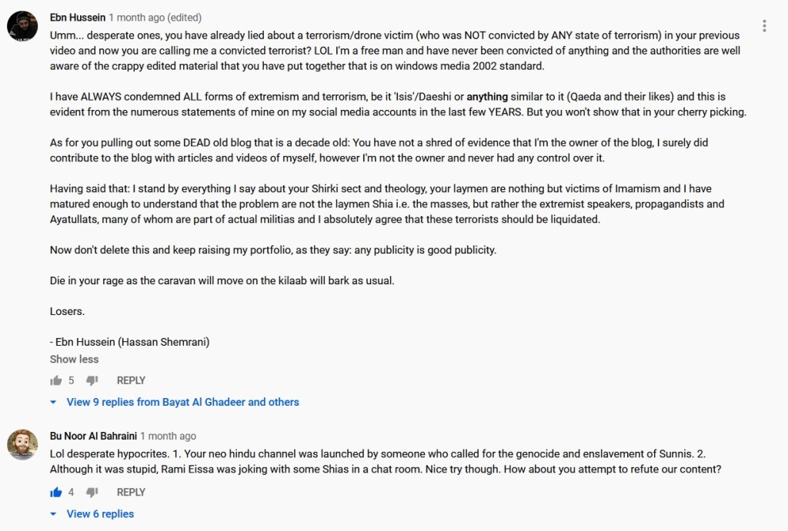Like Ebn Hussein's comment with thumbs up
Viewport: 788px width, 531px height.
pyautogui.click(x=56, y=380)
